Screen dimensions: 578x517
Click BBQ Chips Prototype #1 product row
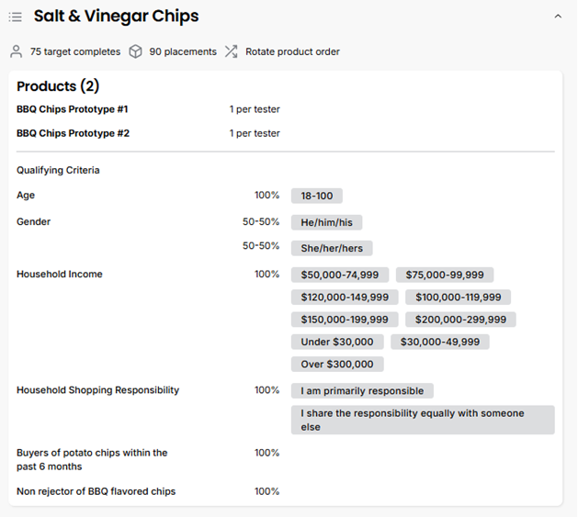point(73,109)
